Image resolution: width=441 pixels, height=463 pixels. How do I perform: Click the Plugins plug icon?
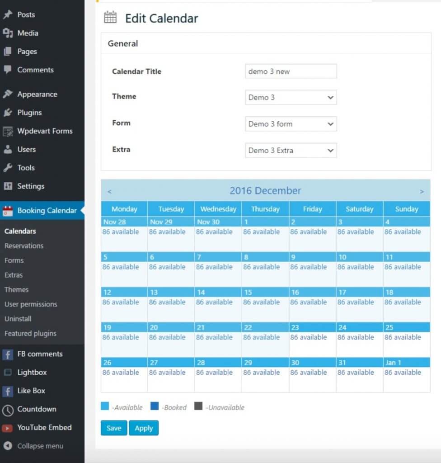pyautogui.click(x=8, y=113)
